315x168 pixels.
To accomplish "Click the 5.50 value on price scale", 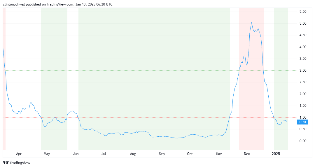I will [303, 12].
